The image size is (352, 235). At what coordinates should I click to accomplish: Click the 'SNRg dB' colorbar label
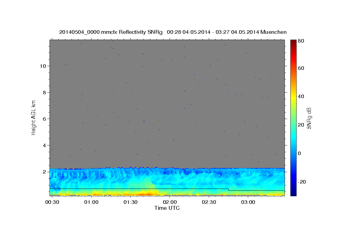point(309,118)
